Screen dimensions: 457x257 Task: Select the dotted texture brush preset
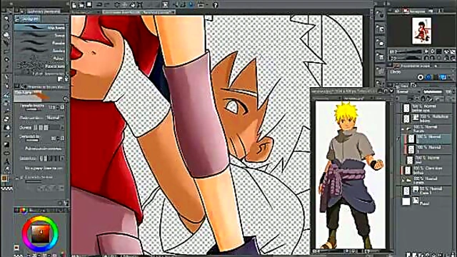coord(40,66)
